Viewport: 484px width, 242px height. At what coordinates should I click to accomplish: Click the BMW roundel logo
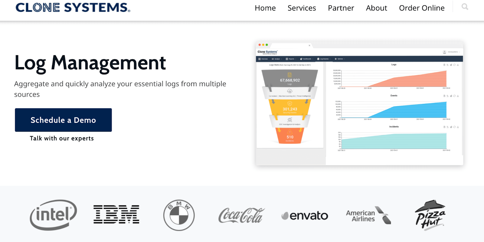pyautogui.click(x=179, y=215)
